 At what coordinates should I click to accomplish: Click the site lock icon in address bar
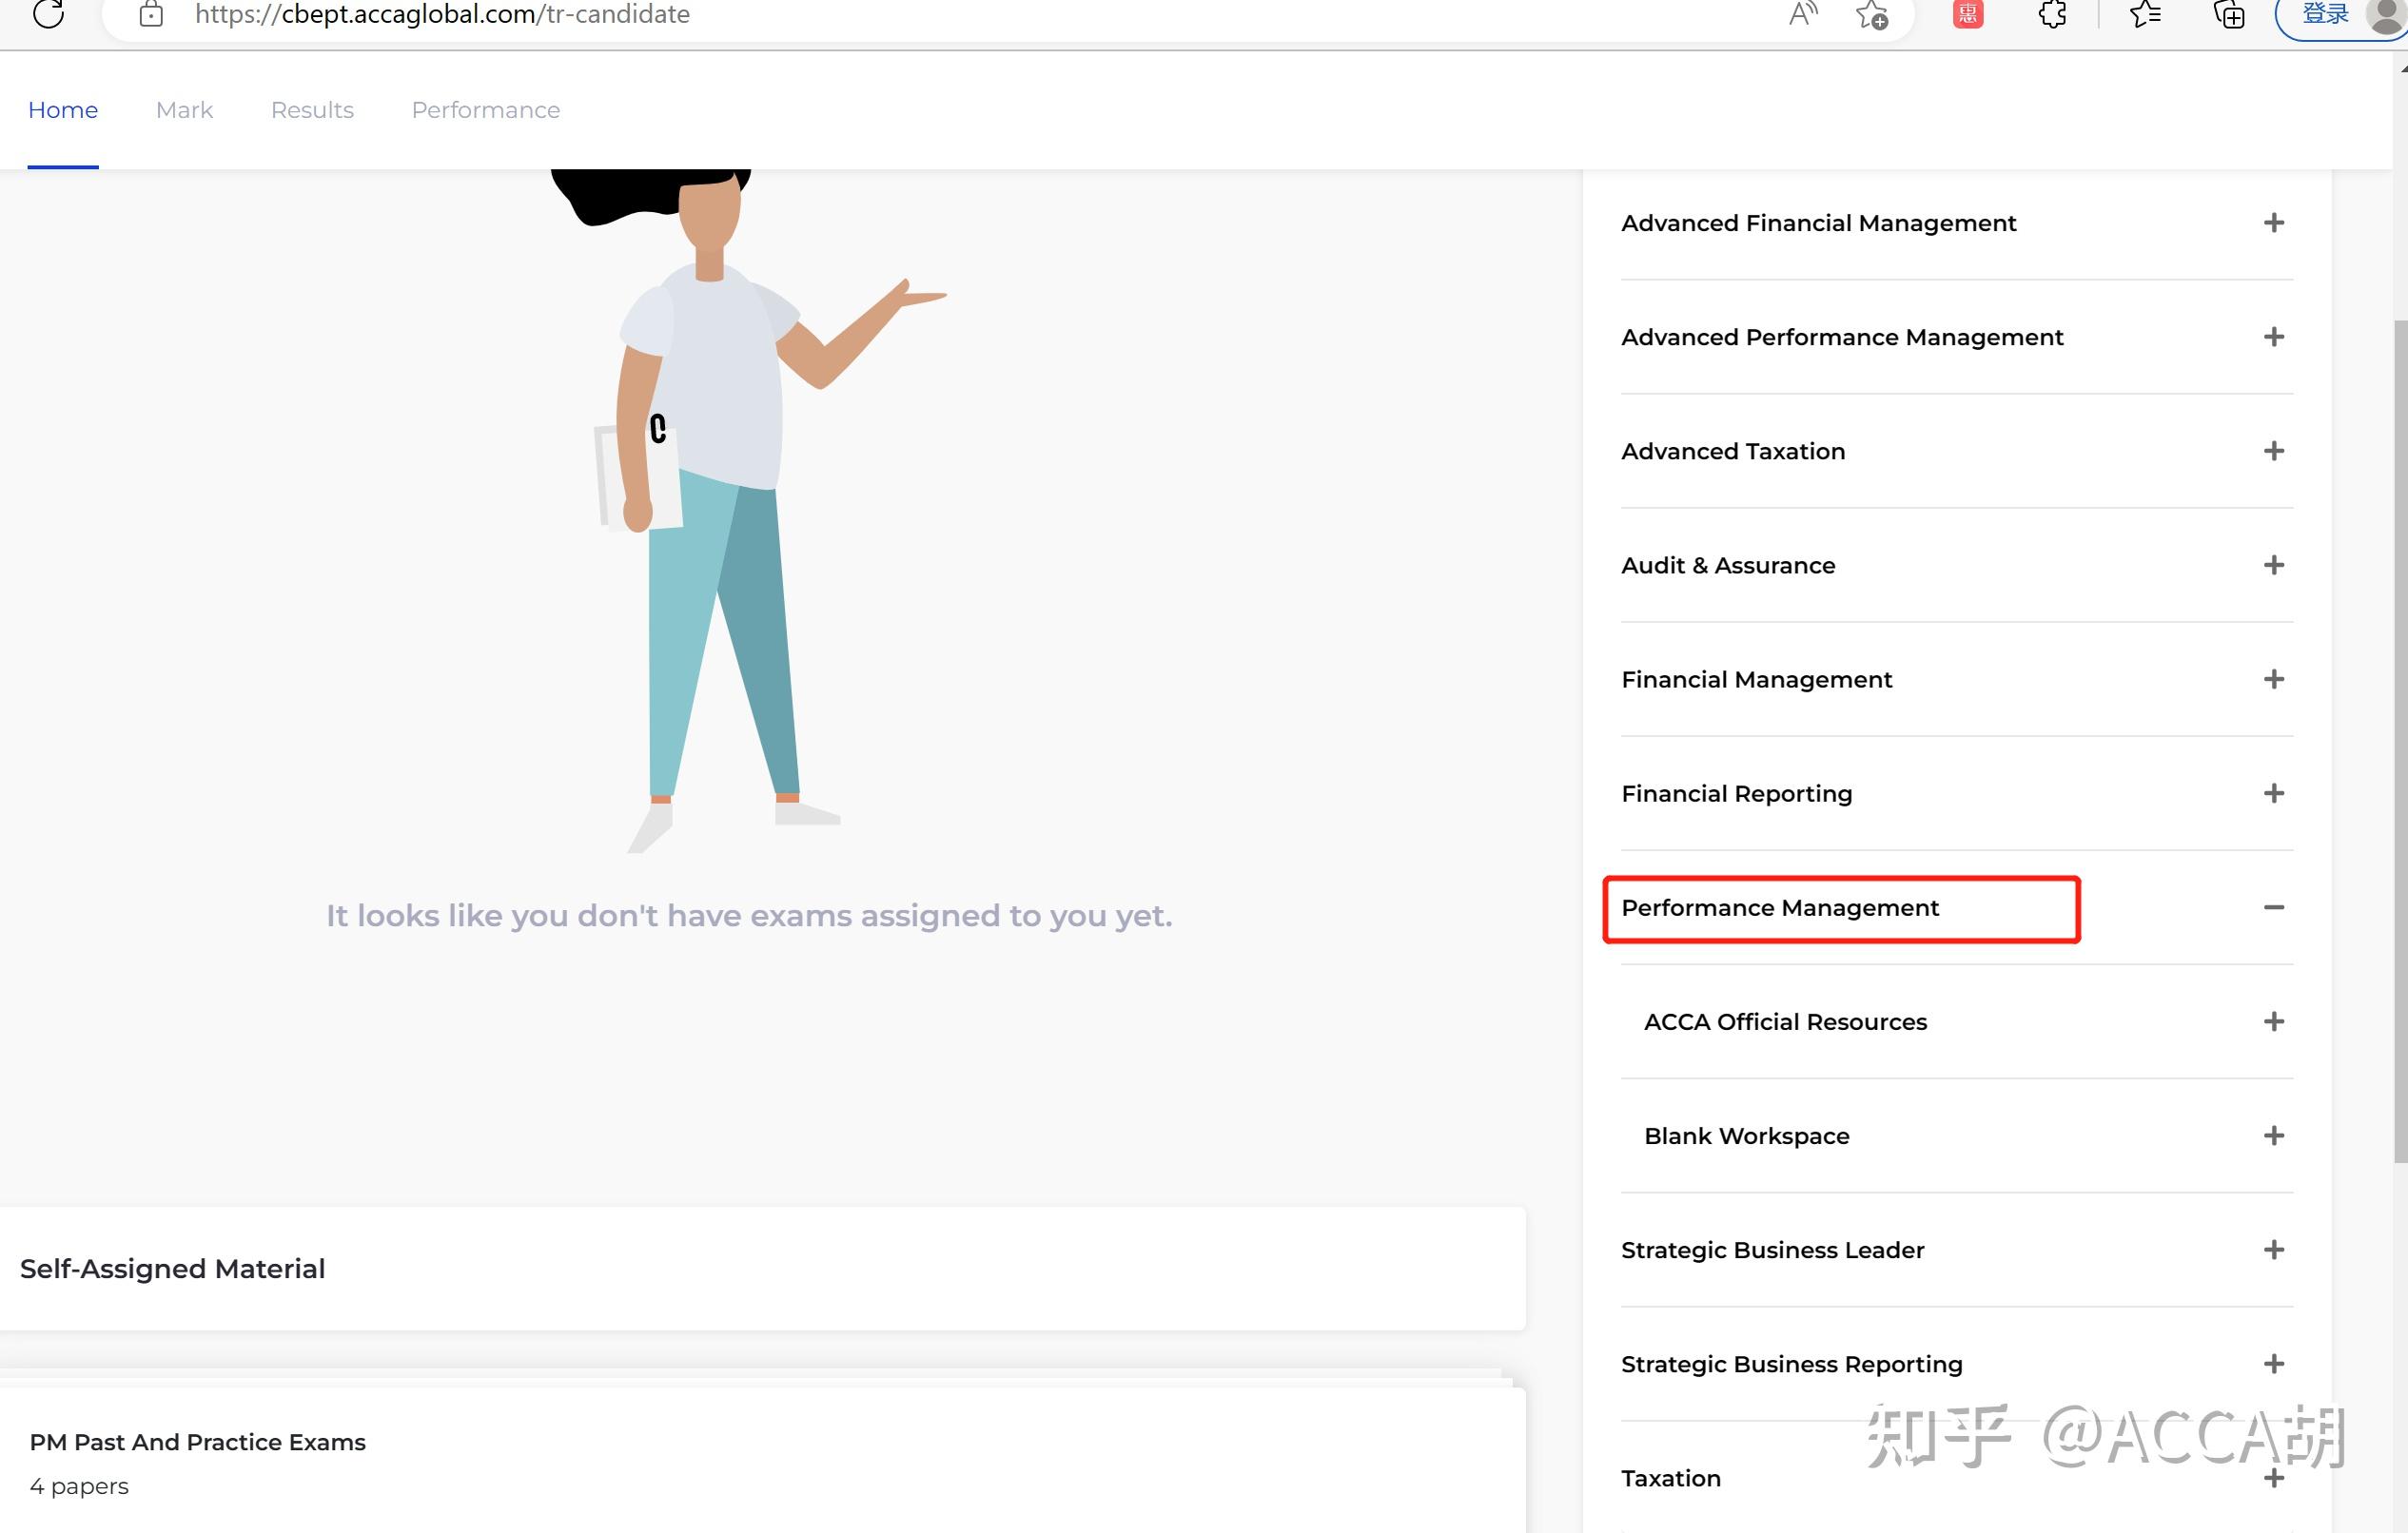point(151,14)
